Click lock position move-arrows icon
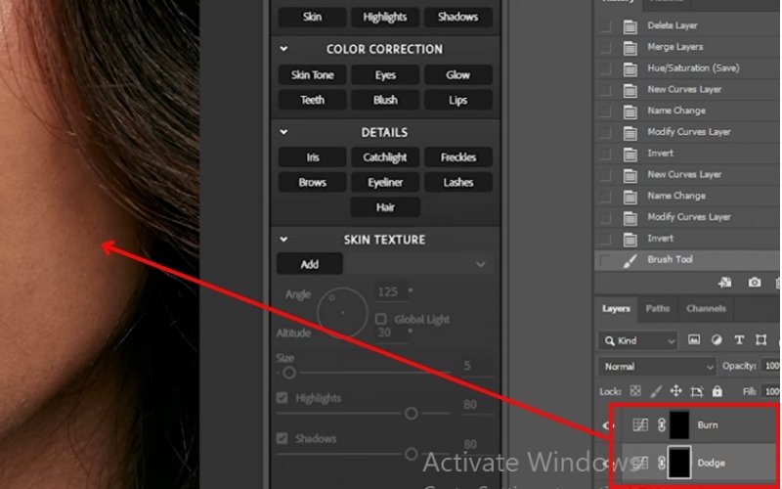Viewport: 782px width, 489px height. [x=675, y=391]
